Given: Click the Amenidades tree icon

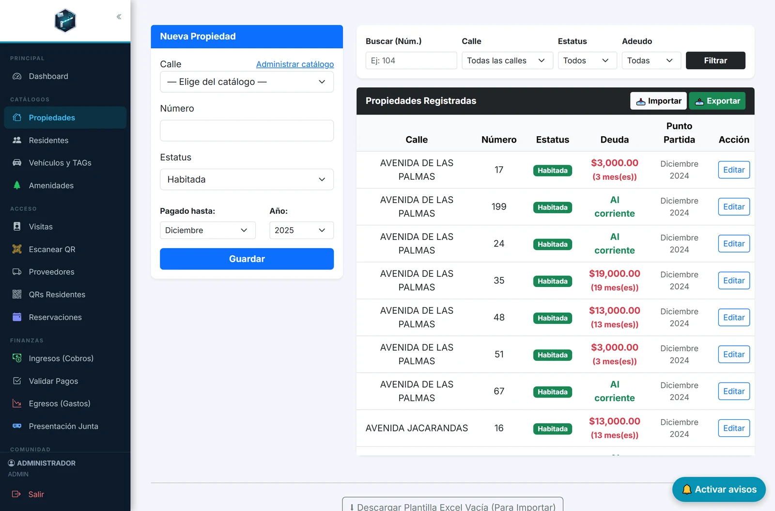Looking at the screenshot, I should 17,185.
